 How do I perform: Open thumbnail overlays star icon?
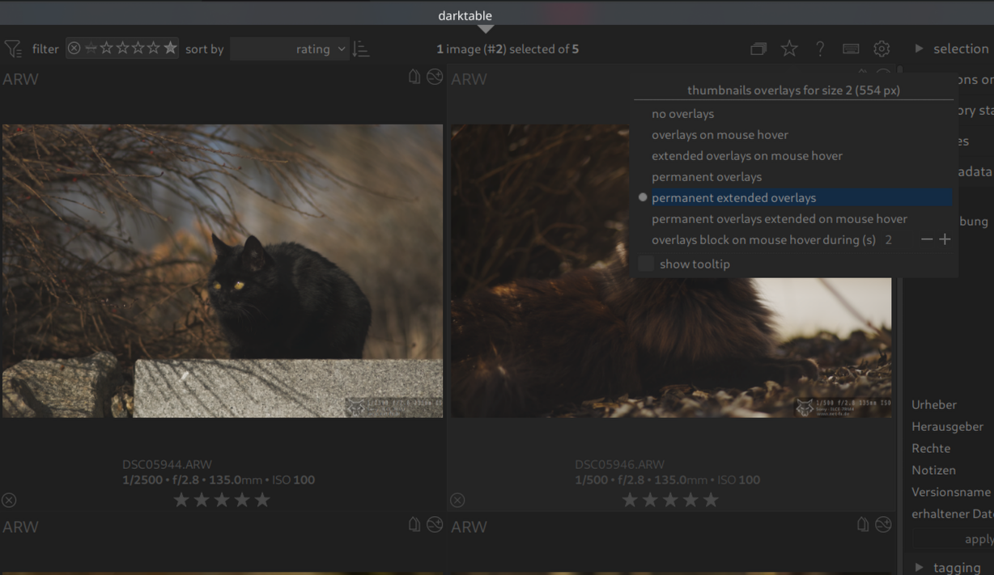[789, 49]
